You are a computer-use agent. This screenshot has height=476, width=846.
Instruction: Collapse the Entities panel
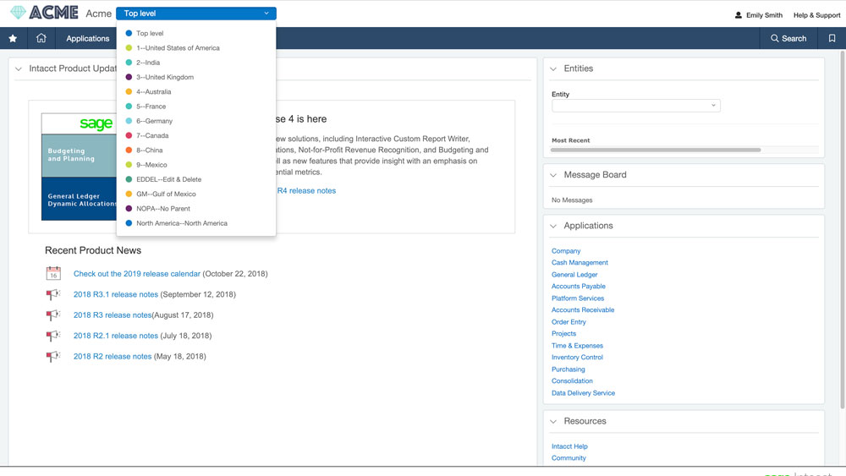(553, 69)
